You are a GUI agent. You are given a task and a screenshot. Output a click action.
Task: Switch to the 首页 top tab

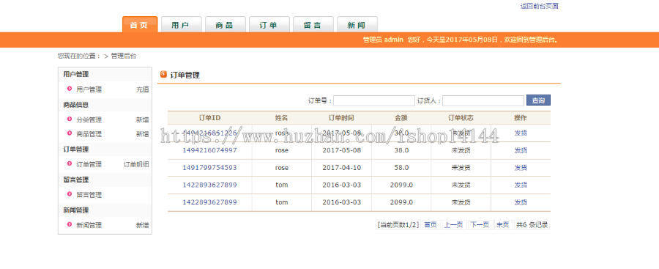(140, 24)
